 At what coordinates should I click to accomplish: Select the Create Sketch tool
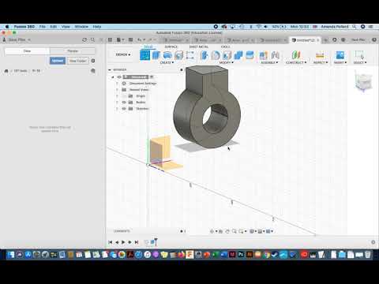click(x=144, y=55)
